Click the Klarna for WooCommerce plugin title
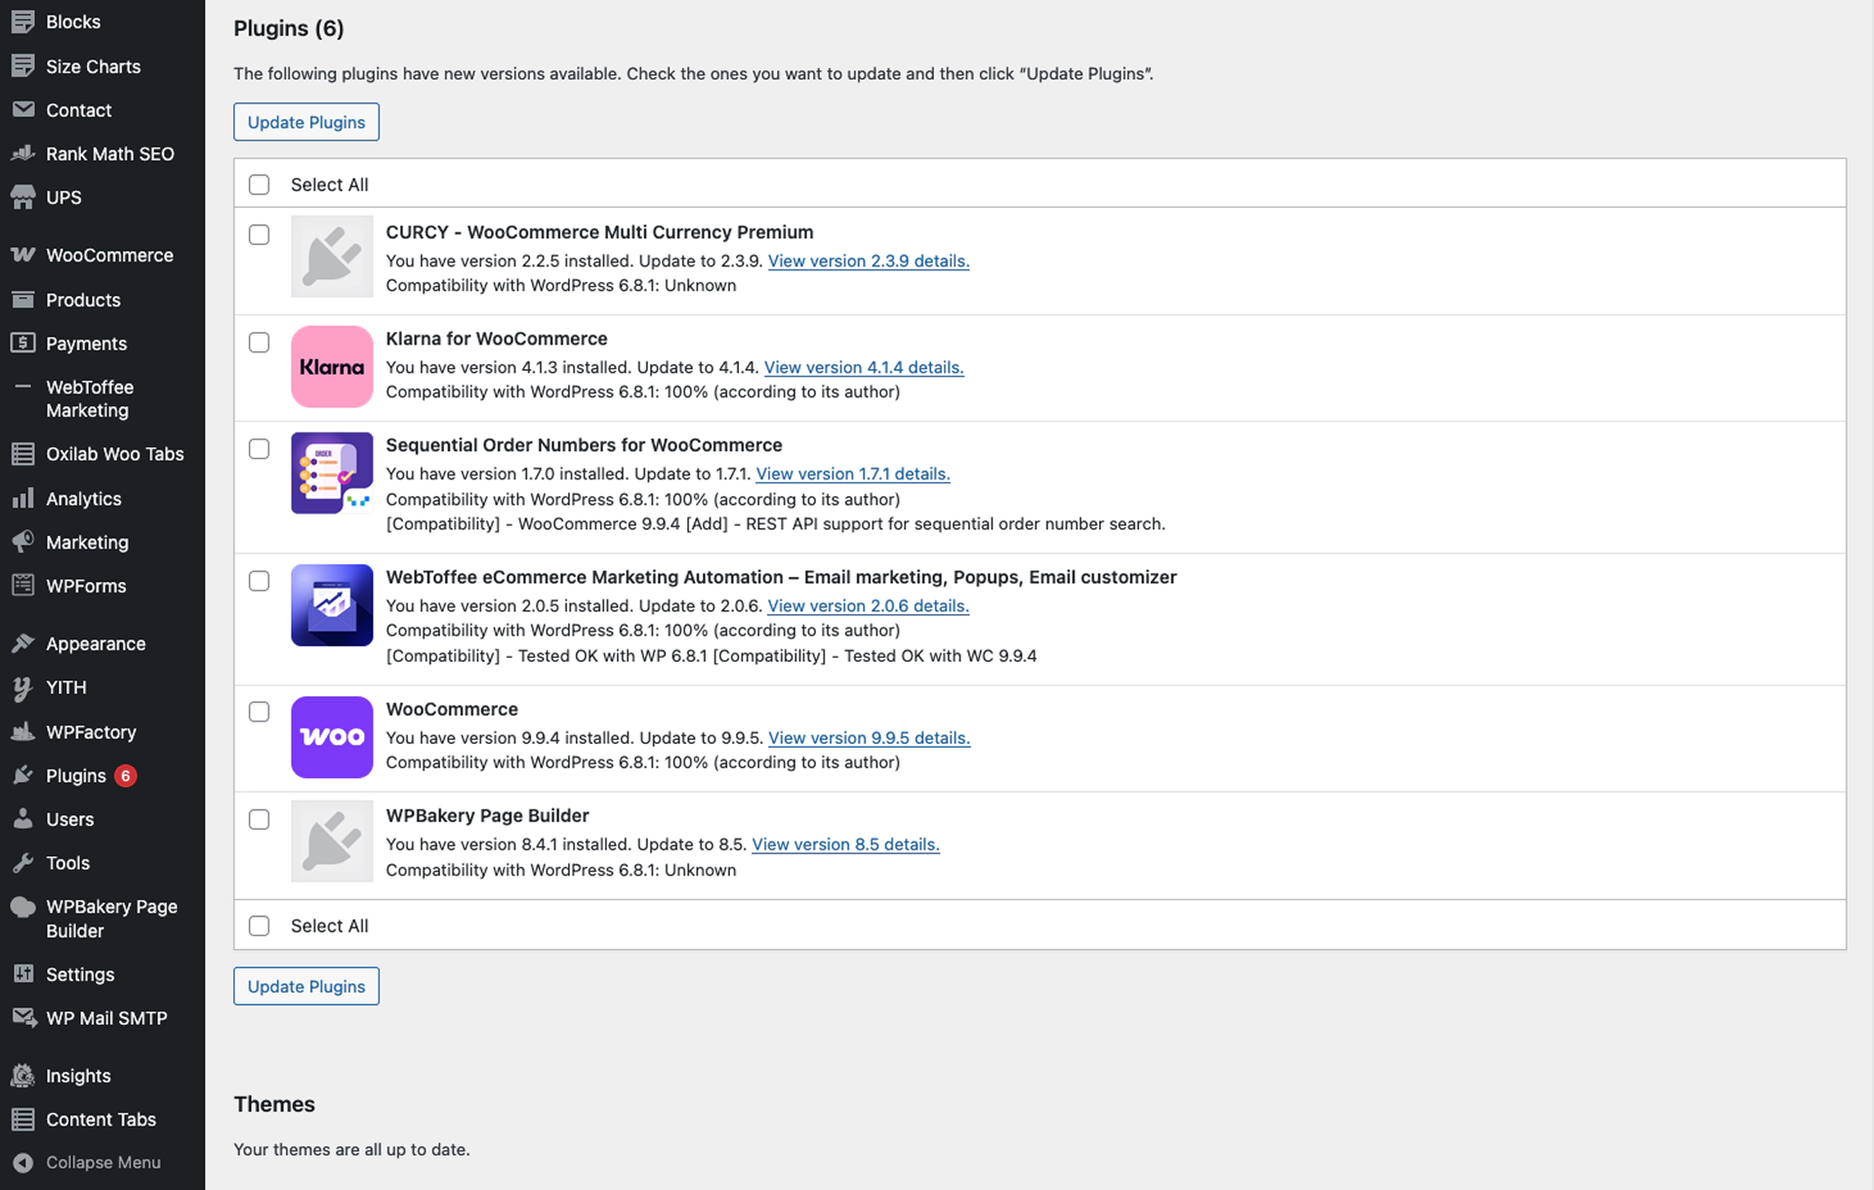 coord(497,339)
